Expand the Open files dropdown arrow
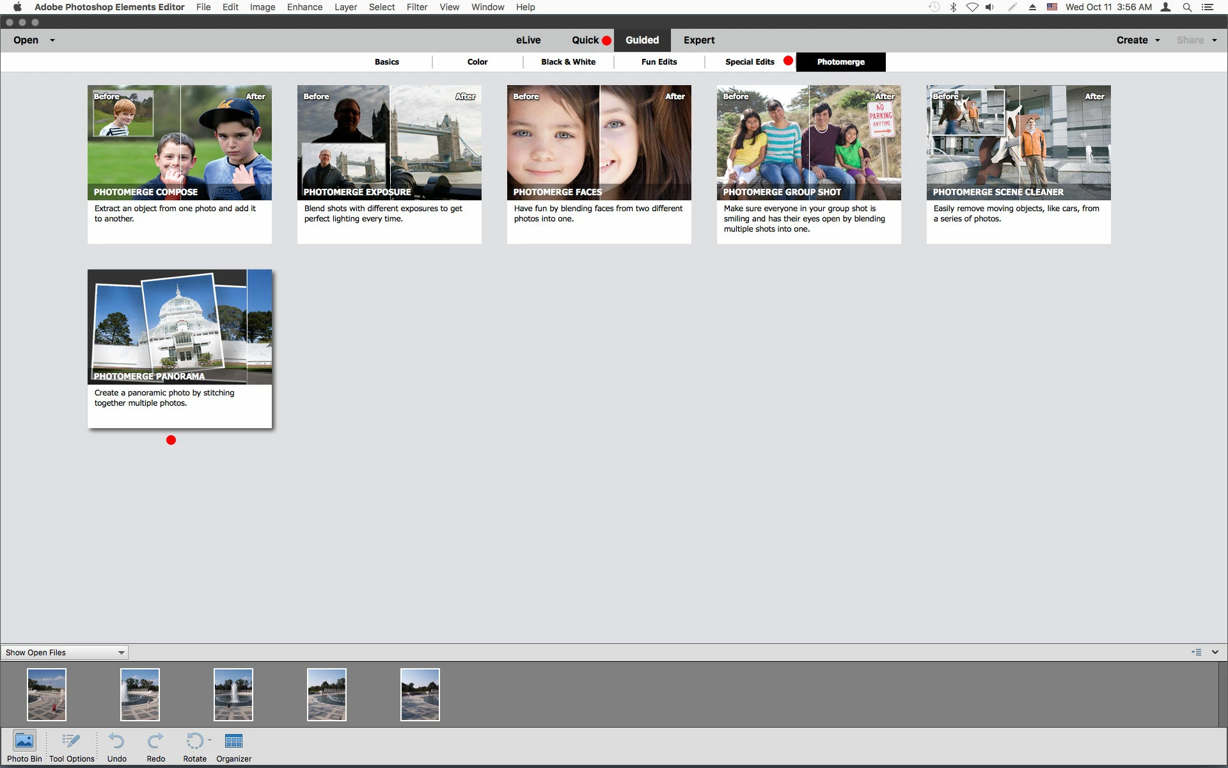 pos(52,40)
